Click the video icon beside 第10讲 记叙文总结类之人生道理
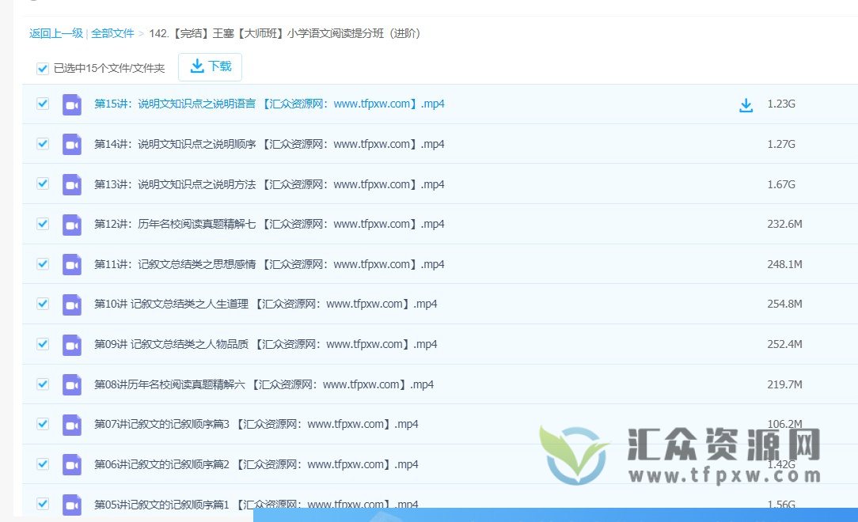Screen dimensions: 858x522 click(x=71, y=304)
